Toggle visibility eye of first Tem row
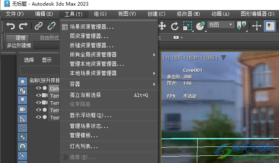The width and height of the screenshot is (279, 163). click(x=38, y=95)
